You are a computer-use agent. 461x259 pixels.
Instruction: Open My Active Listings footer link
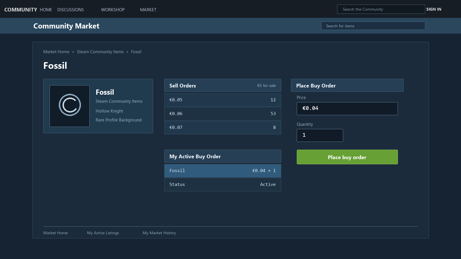[x=103, y=233]
